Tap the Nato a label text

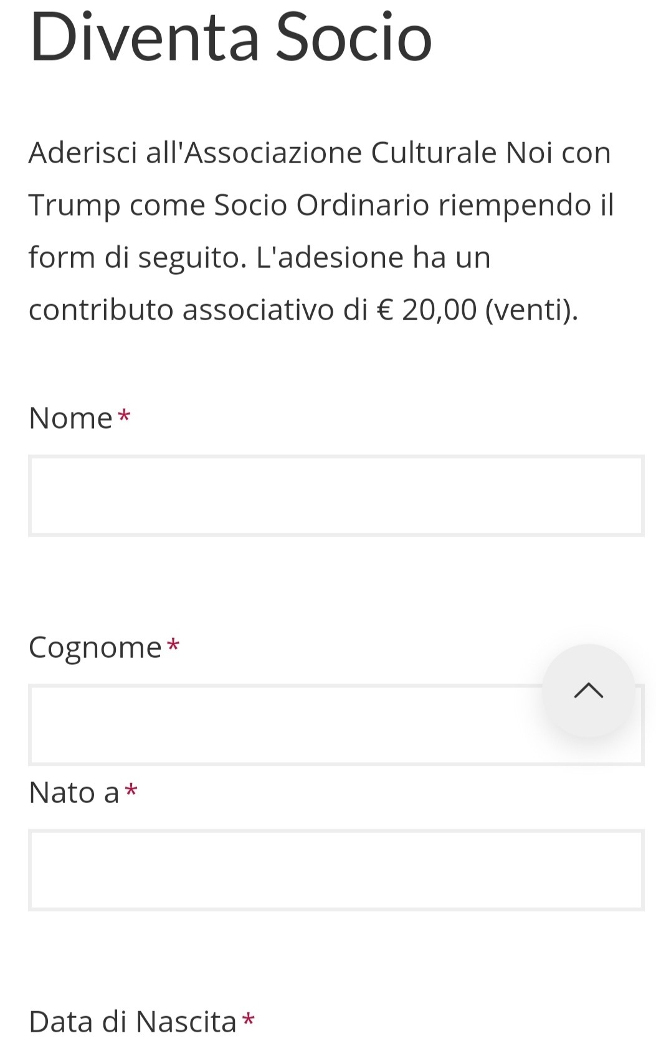point(74,792)
